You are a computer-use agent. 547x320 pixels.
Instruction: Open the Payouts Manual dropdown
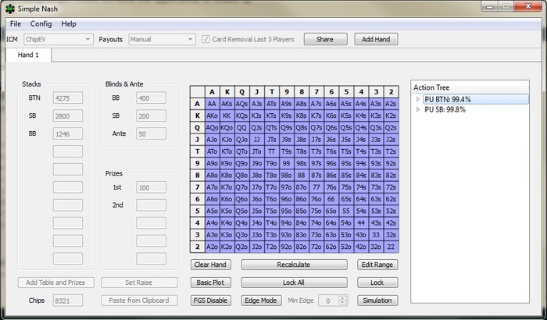pyautogui.click(x=162, y=39)
